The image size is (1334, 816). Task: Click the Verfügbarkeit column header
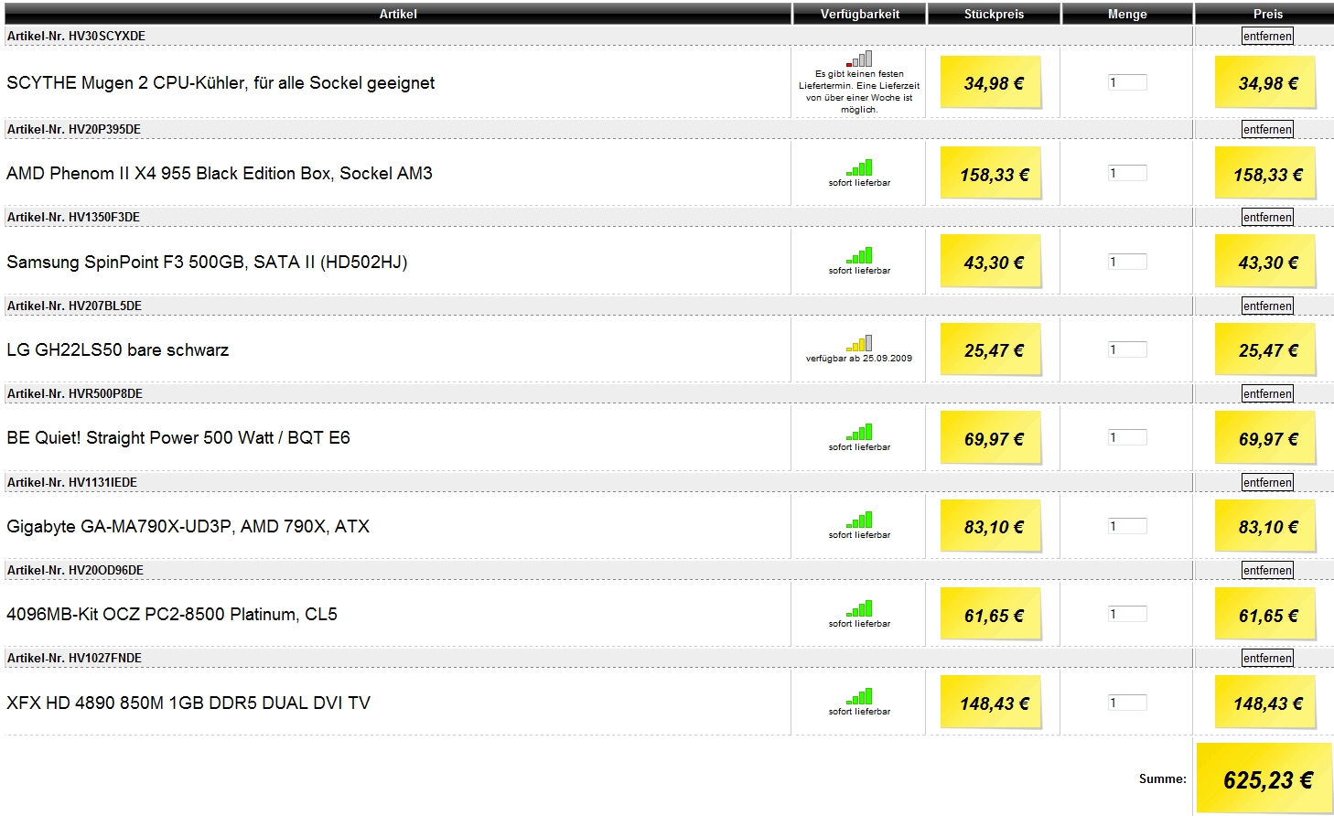(x=859, y=14)
